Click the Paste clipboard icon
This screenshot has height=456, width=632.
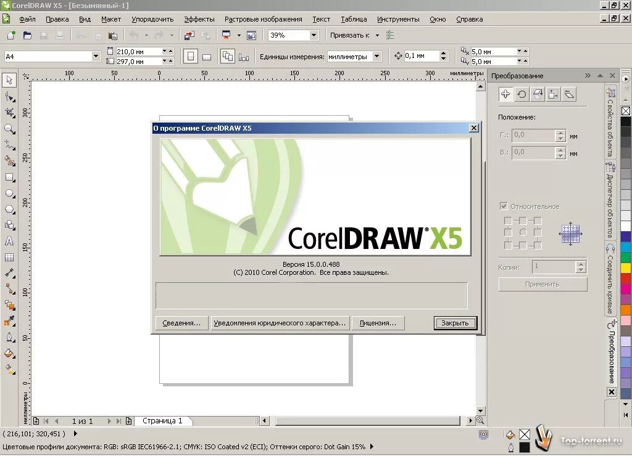pos(113,35)
